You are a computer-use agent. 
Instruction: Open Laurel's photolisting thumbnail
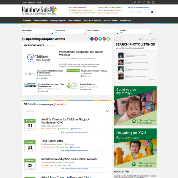120,77
